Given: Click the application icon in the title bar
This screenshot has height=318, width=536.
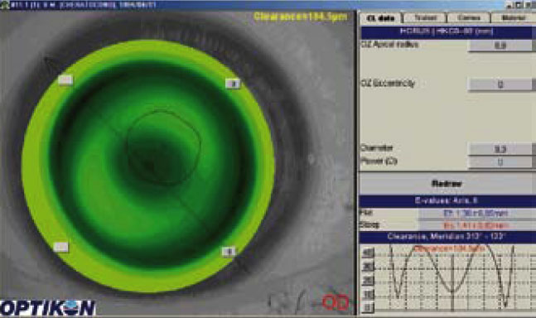Looking at the screenshot, I should click(x=4, y=5).
